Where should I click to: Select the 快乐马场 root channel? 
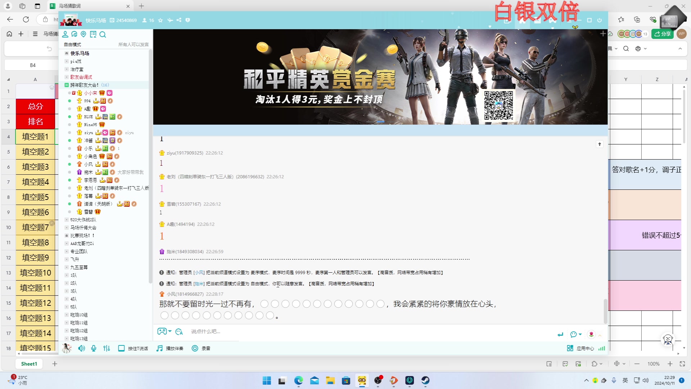point(80,53)
